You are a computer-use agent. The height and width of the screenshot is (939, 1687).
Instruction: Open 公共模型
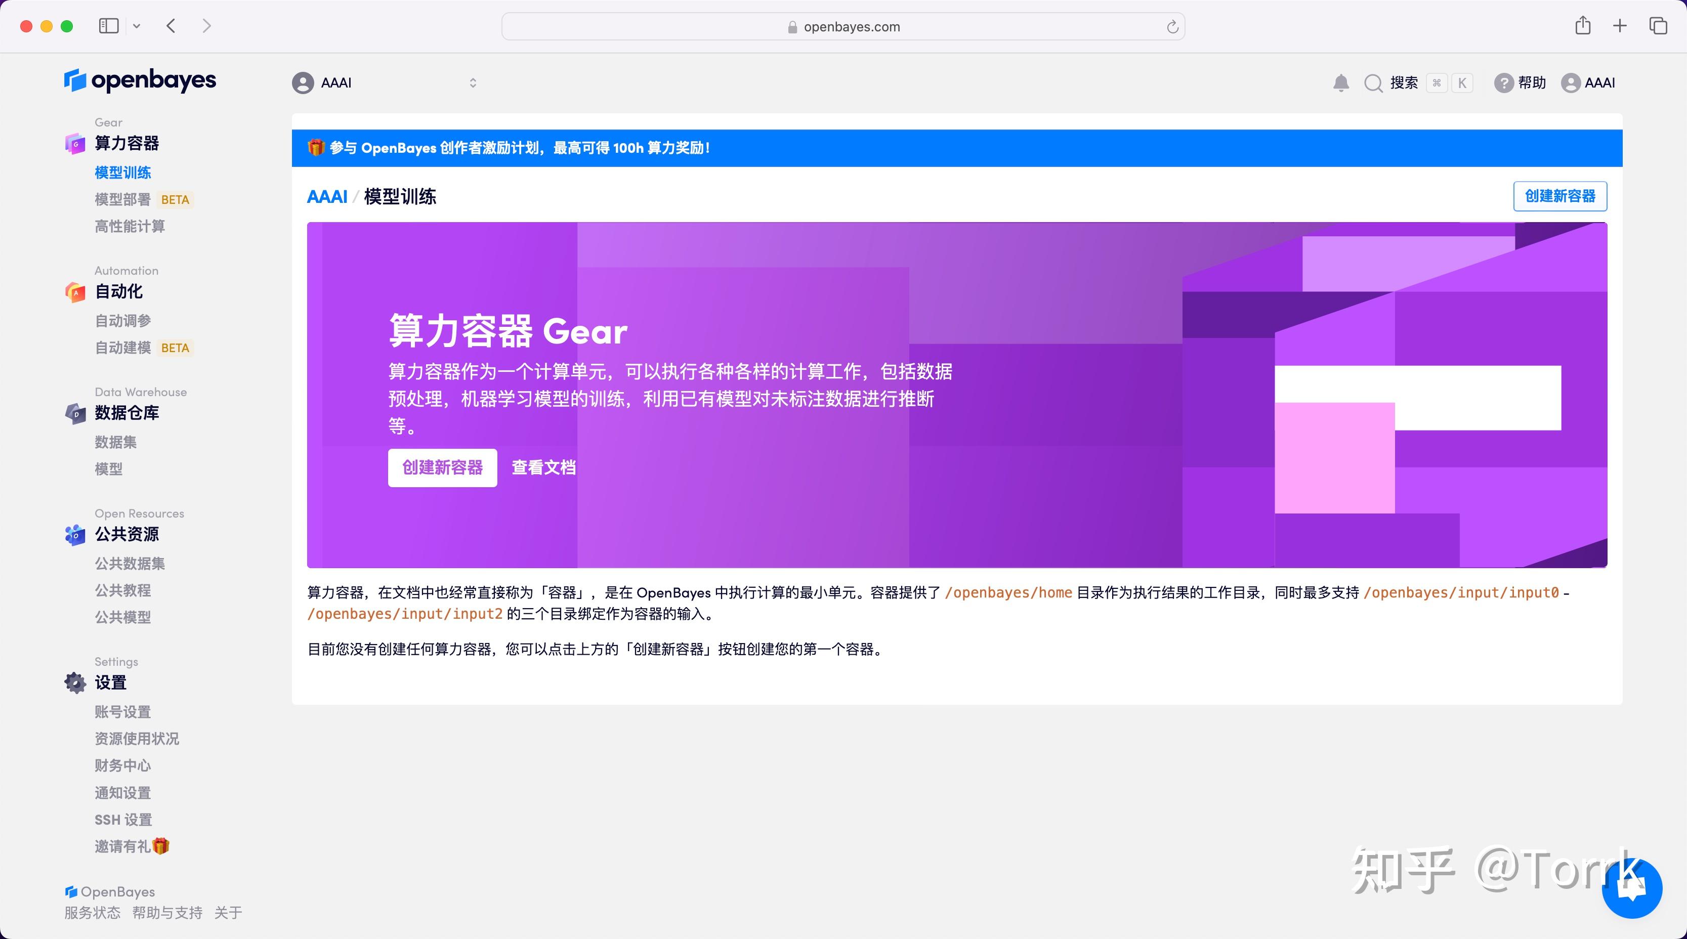pos(123,618)
